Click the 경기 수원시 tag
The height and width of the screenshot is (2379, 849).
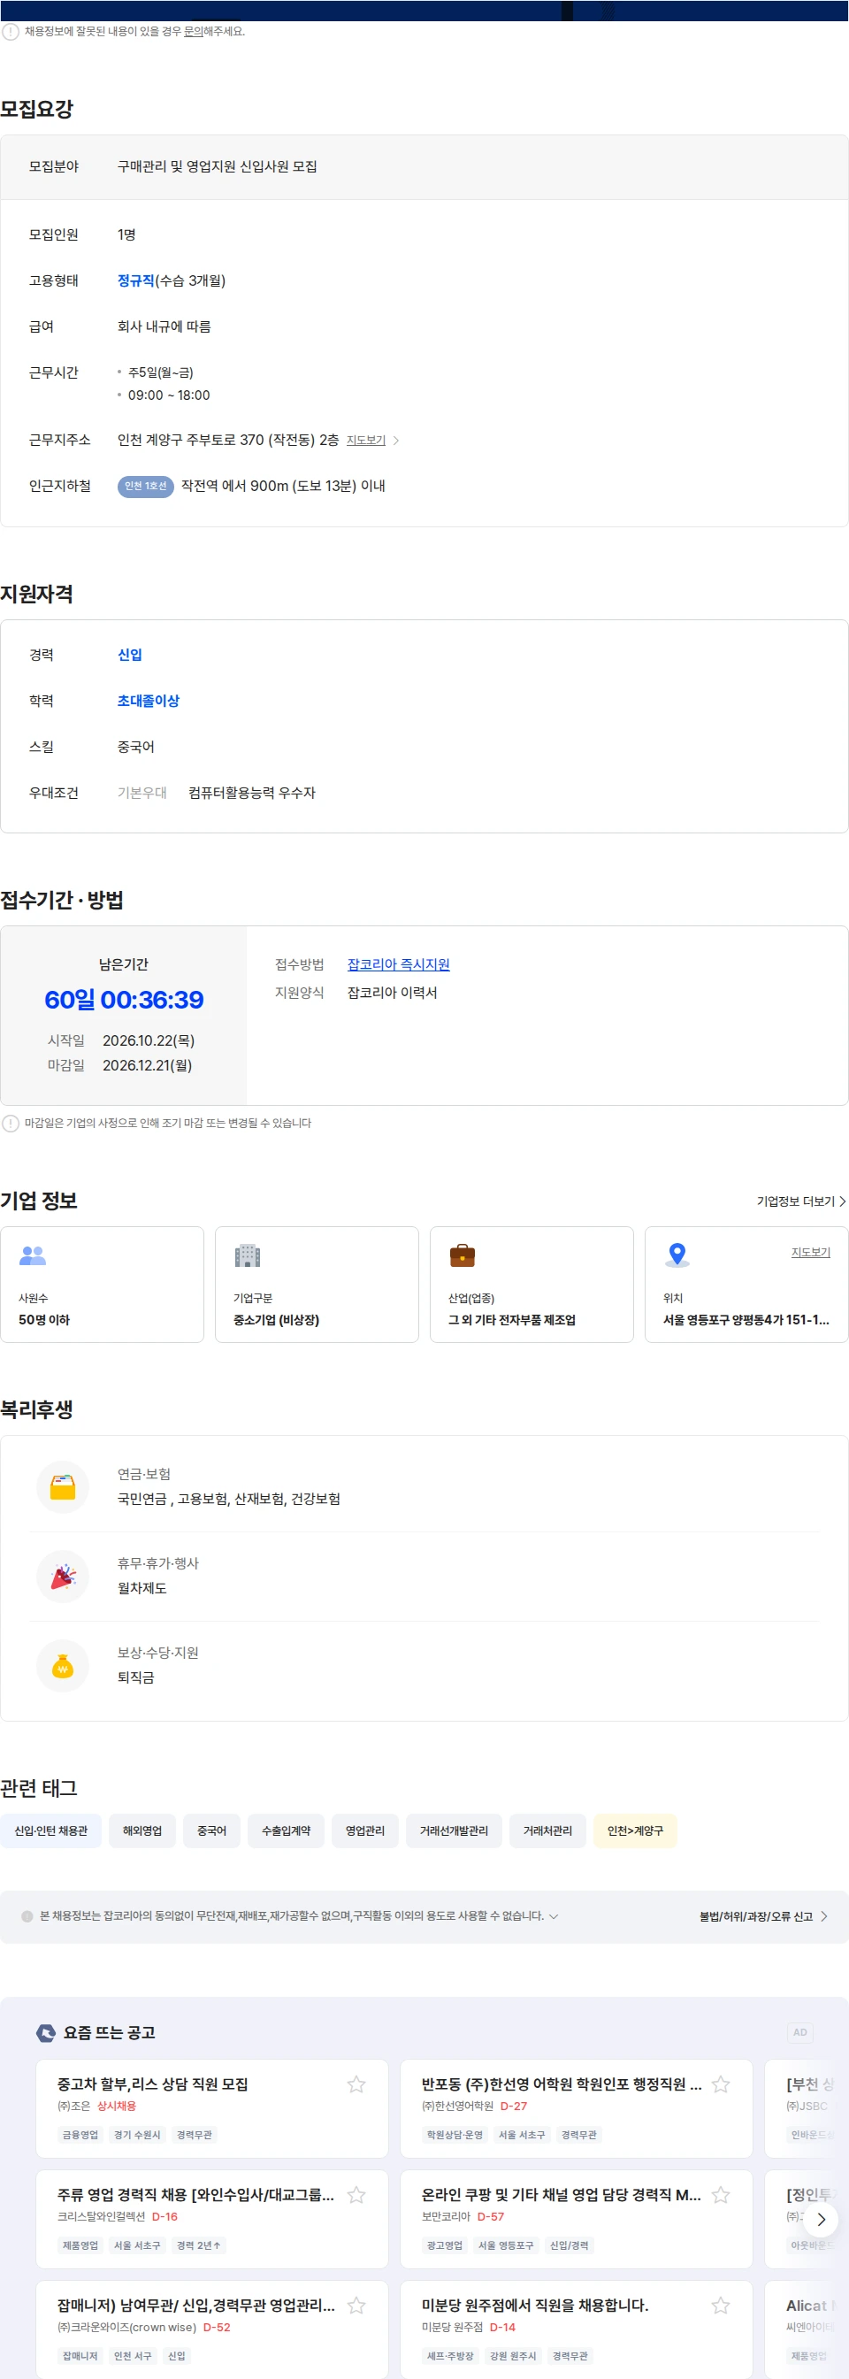point(136,2136)
